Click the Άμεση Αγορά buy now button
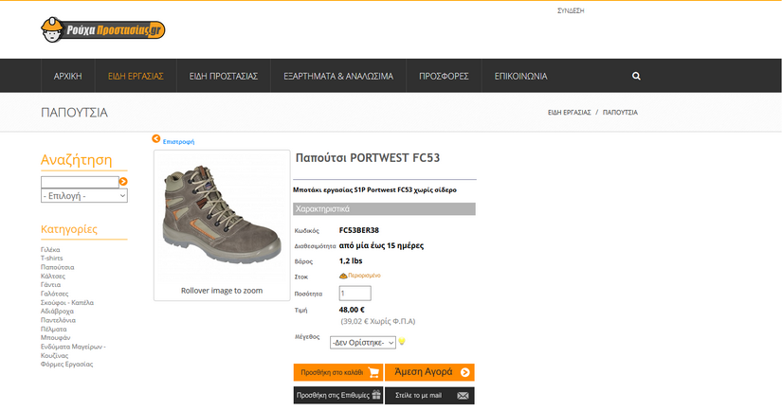Image resolution: width=782 pixels, height=411 pixels. coord(429,372)
